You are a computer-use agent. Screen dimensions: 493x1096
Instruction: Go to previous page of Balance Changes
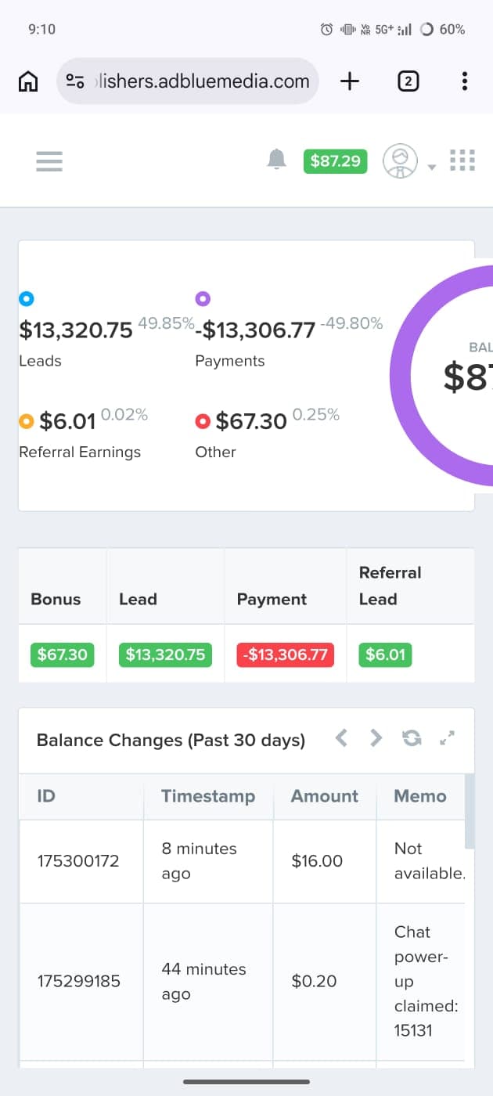pos(341,737)
